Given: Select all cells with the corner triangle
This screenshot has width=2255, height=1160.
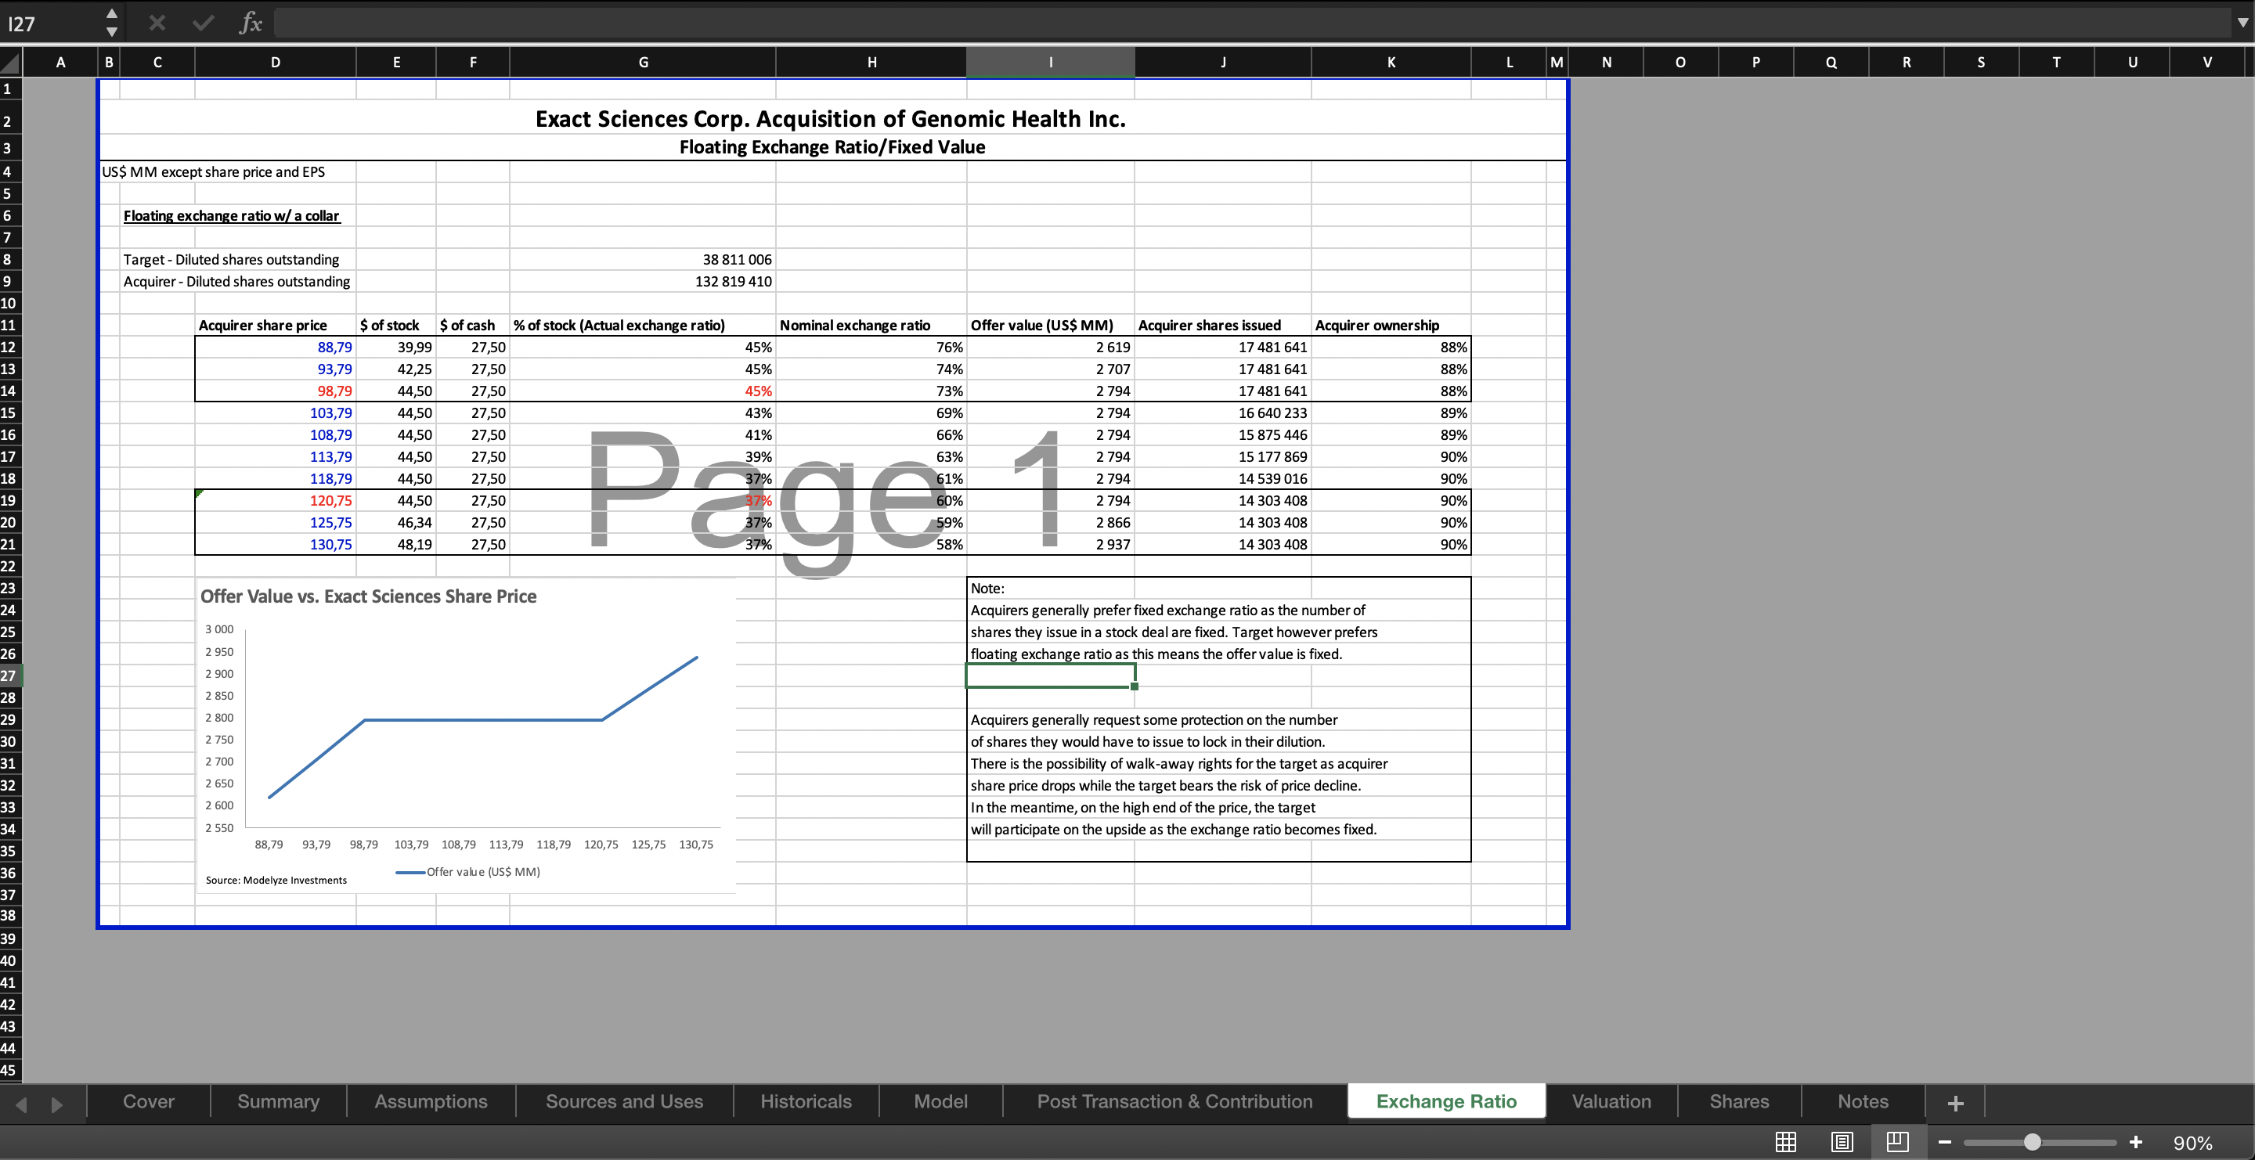Looking at the screenshot, I should coord(10,62).
